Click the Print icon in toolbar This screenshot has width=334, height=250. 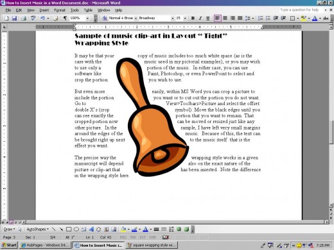(x=24, y=19)
